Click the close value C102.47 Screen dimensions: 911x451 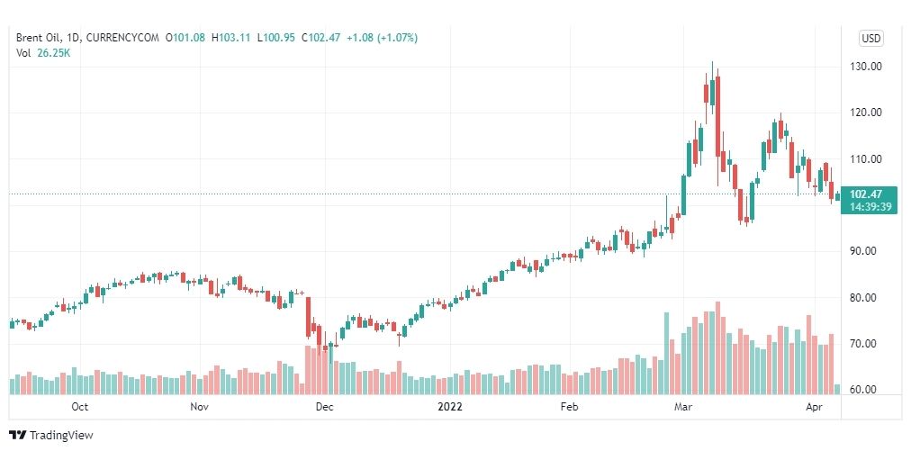(x=320, y=38)
